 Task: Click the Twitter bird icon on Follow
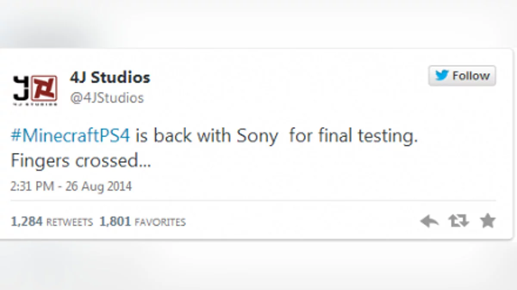coord(442,76)
